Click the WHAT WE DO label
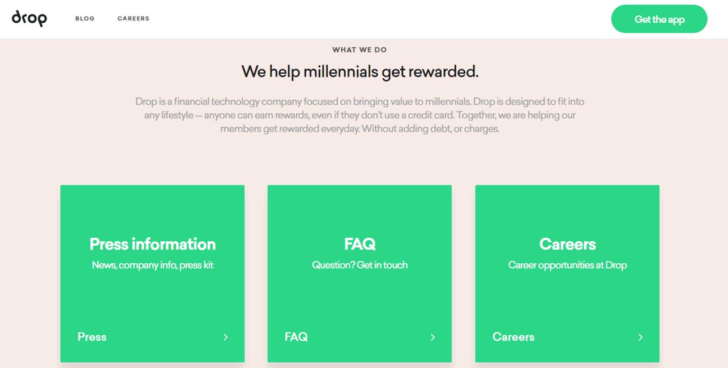This screenshot has width=728, height=368. 359,49
